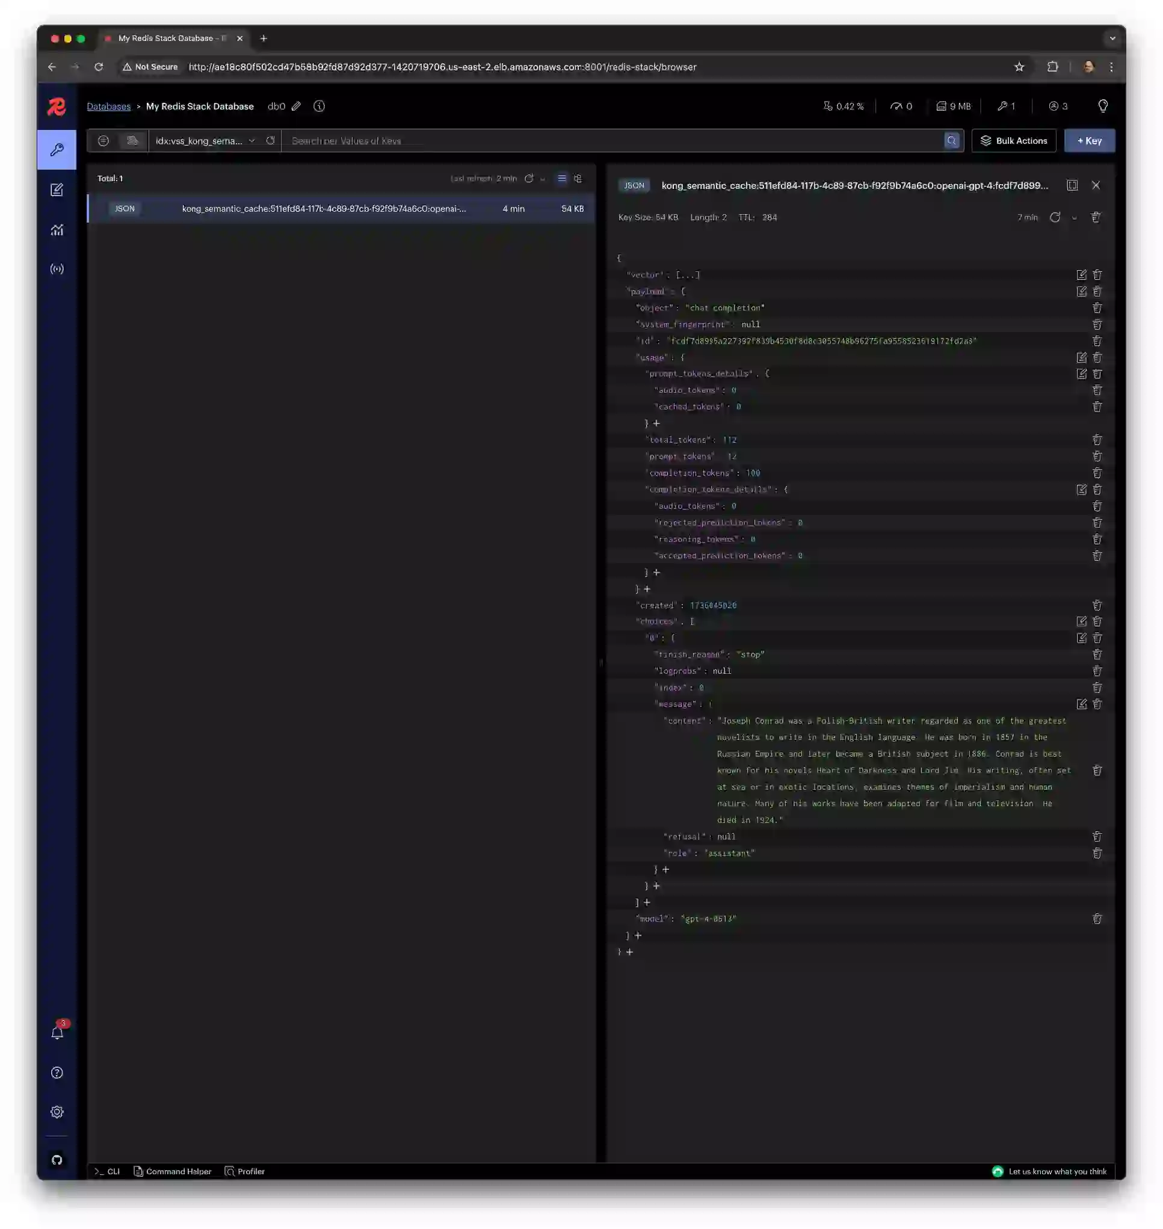The image size is (1163, 1229).
Task: Toggle full screen key details panel
Action: coord(1072,185)
